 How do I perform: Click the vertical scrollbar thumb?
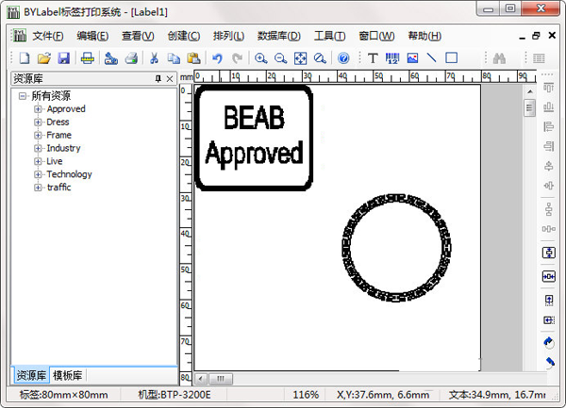[x=529, y=107]
